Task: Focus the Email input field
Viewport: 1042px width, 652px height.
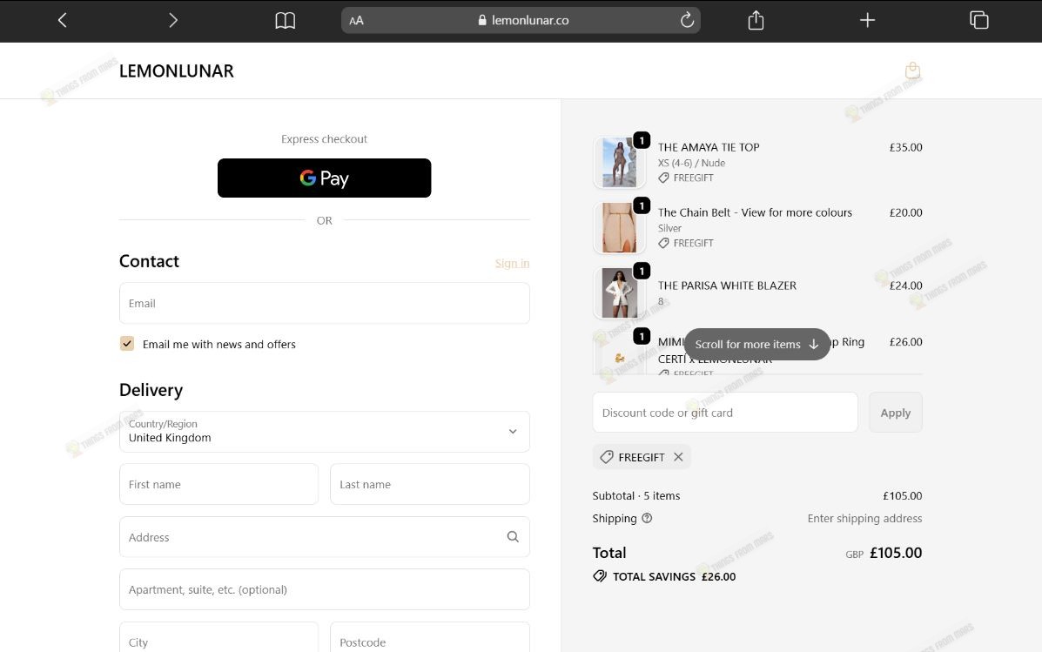Action: 325,303
